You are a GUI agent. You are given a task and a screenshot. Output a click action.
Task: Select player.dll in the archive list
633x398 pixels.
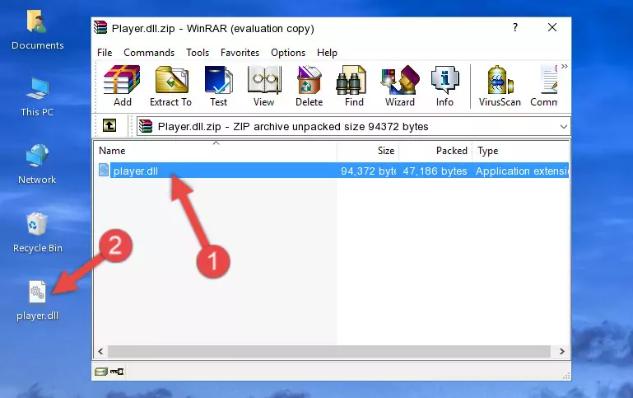point(136,171)
